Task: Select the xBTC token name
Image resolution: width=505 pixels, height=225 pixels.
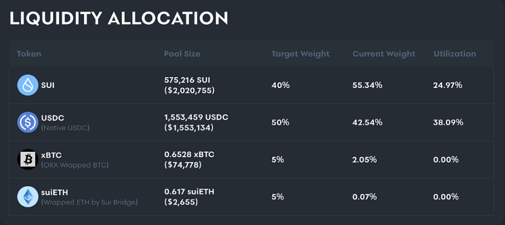Action: point(53,155)
